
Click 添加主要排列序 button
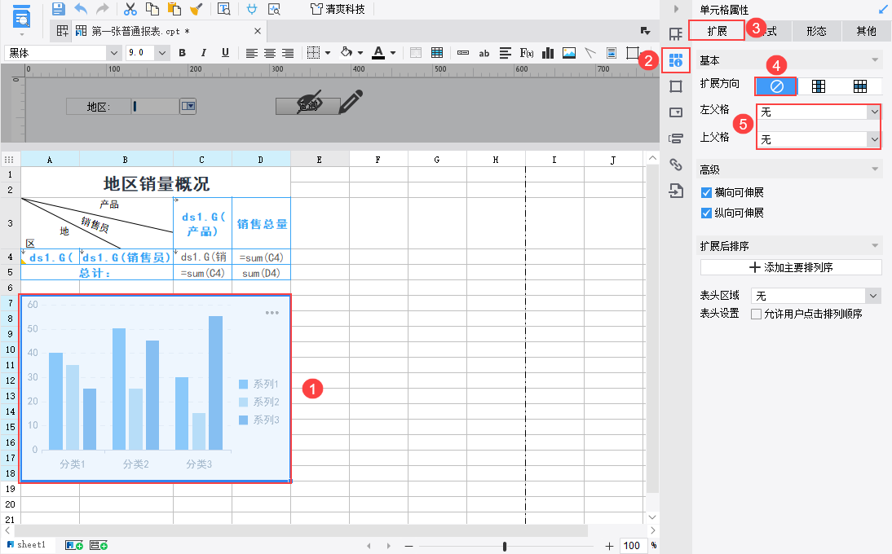(x=791, y=267)
